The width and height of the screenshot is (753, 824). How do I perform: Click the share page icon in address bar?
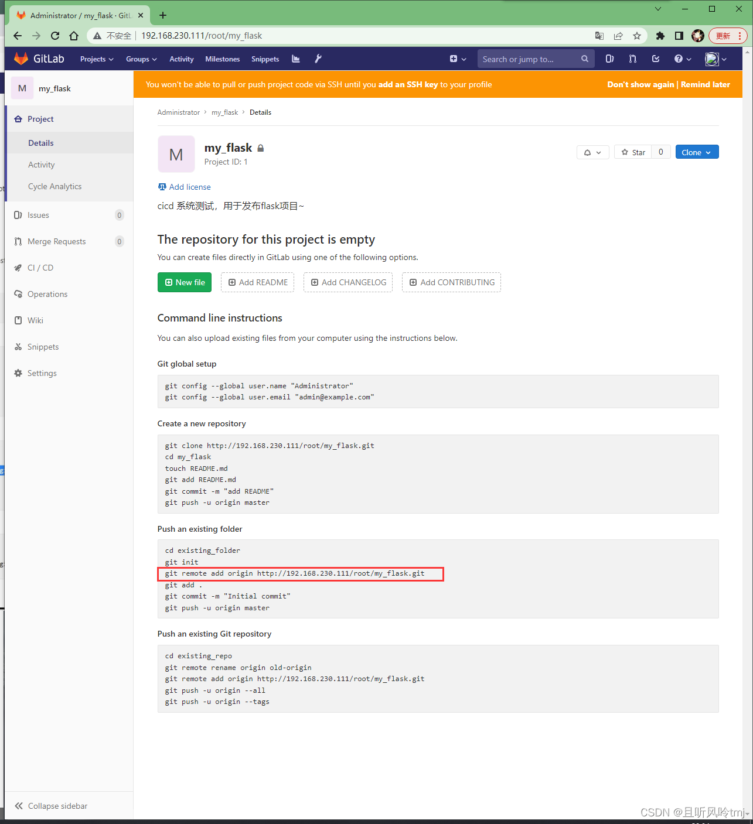coord(618,36)
